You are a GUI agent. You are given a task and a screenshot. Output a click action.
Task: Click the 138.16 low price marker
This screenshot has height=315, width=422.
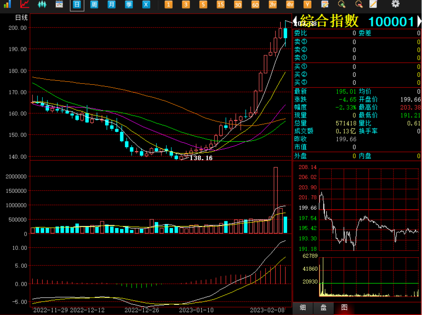coord(201,158)
